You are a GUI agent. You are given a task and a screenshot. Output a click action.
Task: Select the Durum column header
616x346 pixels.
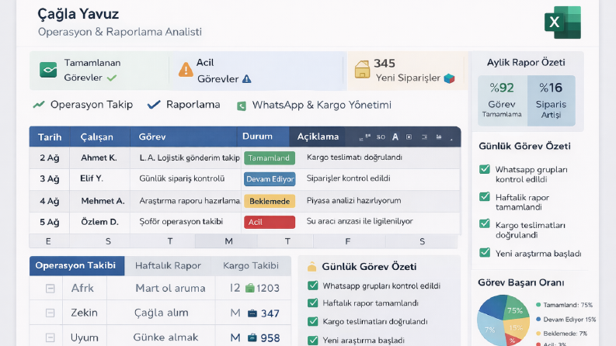click(x=263, y=137)
